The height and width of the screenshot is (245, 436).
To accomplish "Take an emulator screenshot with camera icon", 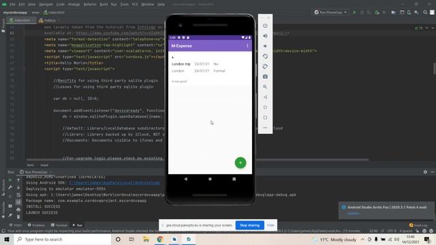I will [265, 77].
